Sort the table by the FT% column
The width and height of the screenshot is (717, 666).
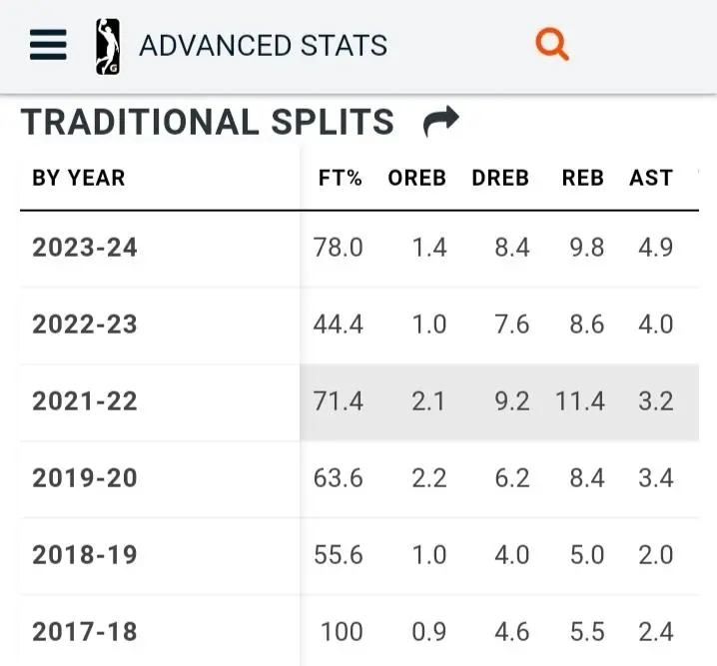(340, 178)
